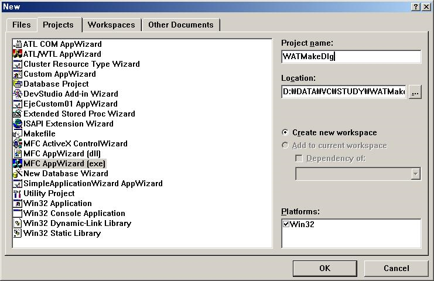Select ISAPI Extension Wizard label

point(69,124)
